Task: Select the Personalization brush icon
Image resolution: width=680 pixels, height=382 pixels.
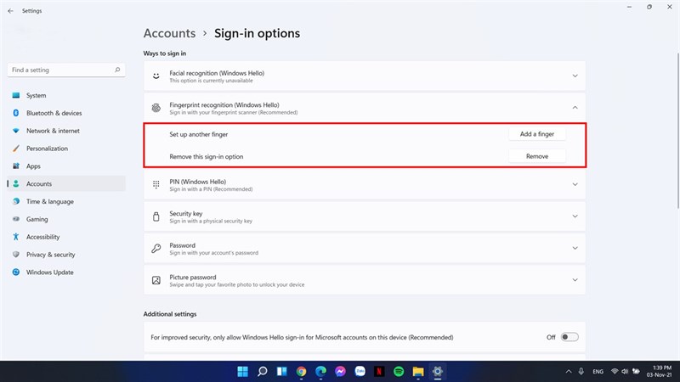Action: tap(15, 149)
